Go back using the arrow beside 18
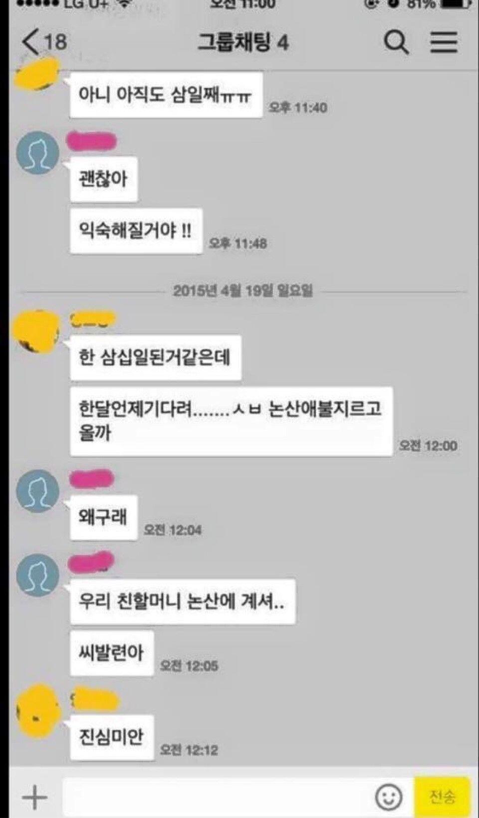Screen dimensions: 479x818 [30, 41]
